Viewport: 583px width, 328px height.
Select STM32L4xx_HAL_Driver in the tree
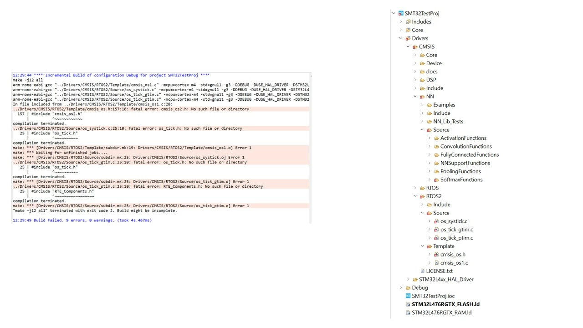coord(446,279)
